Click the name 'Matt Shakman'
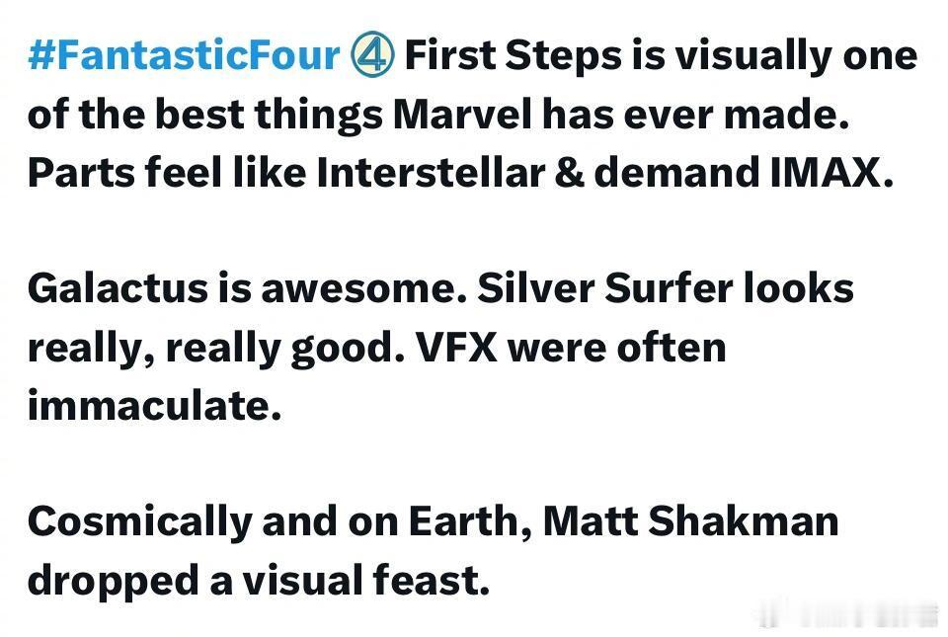Viewport: 948px width, 637px height. tap(691, 520)
